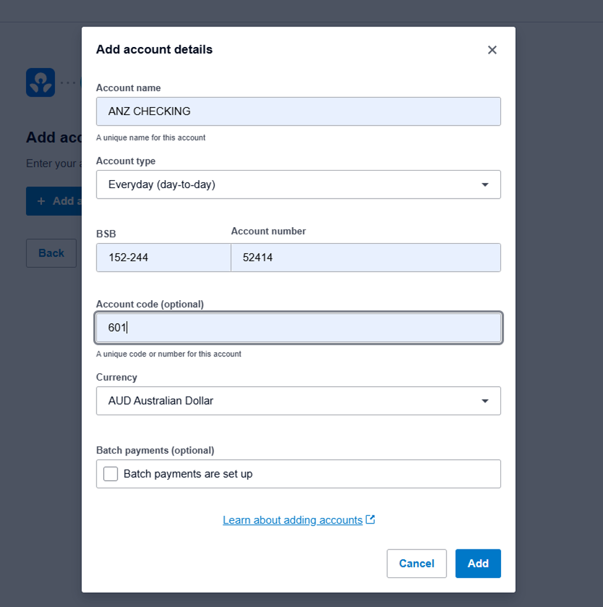Click the Account number field
603x607 pixels.
(366, 257)
